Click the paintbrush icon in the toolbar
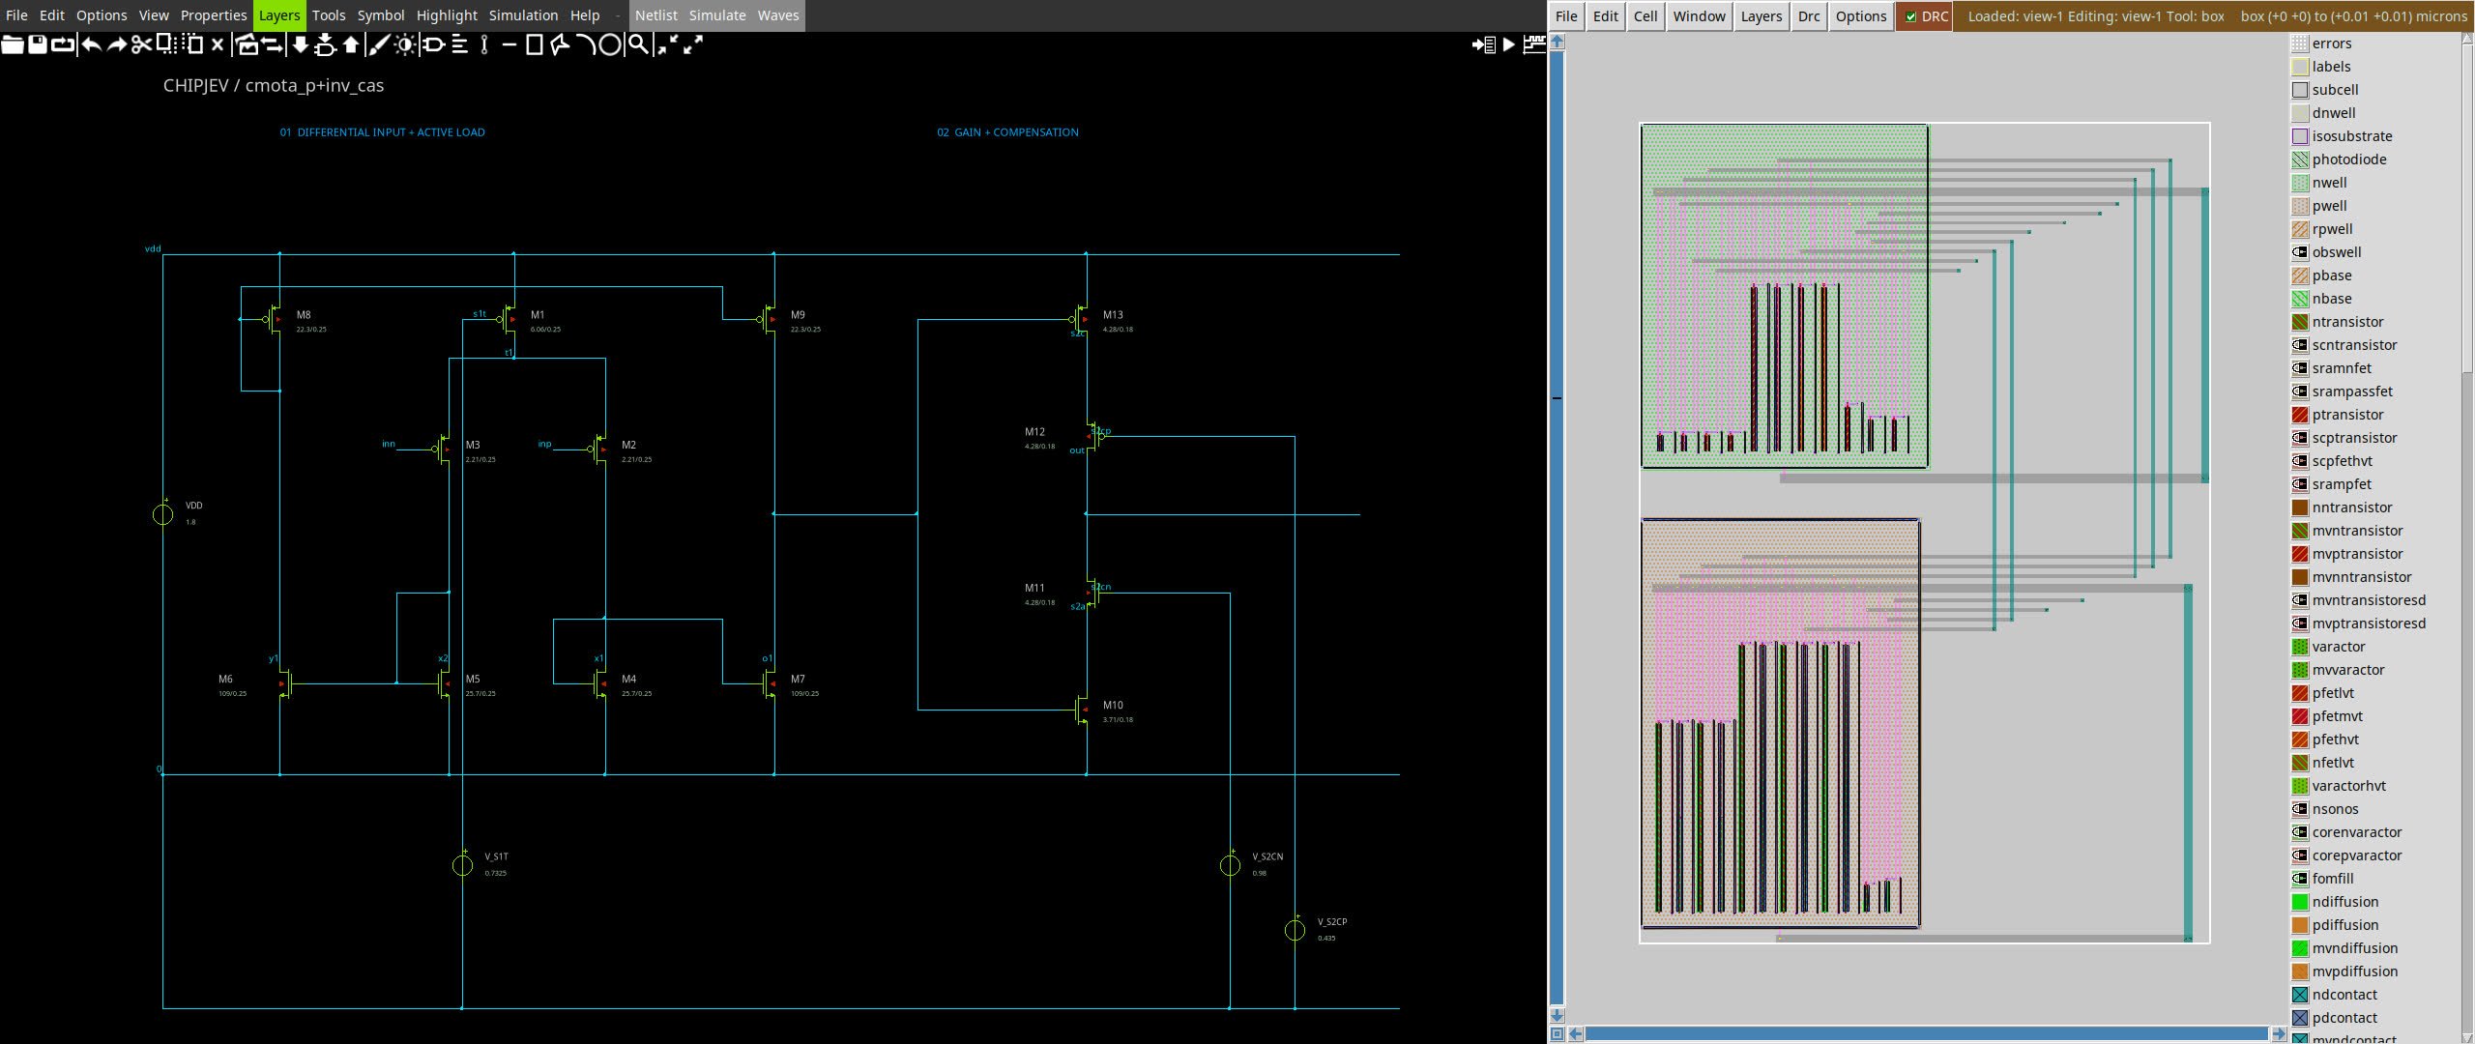 (379, 44)
